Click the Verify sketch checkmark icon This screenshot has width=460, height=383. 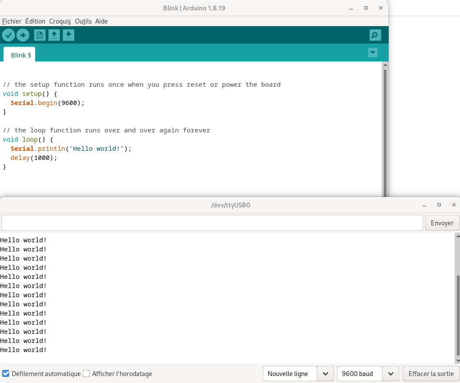[x=8, y=35]
